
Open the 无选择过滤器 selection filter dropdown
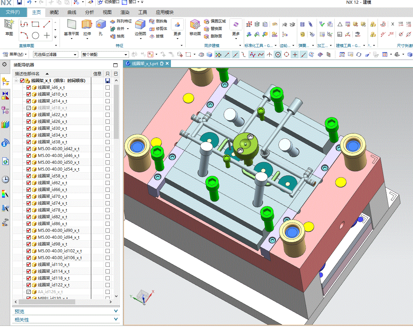click(55, 54)
